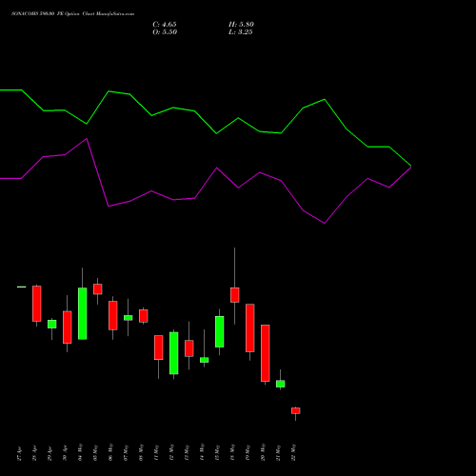Click the '12 May' date label
Image resolution: width=476 pixels, height=476 pixels.
pyautogui.click(x=172, y=452)
